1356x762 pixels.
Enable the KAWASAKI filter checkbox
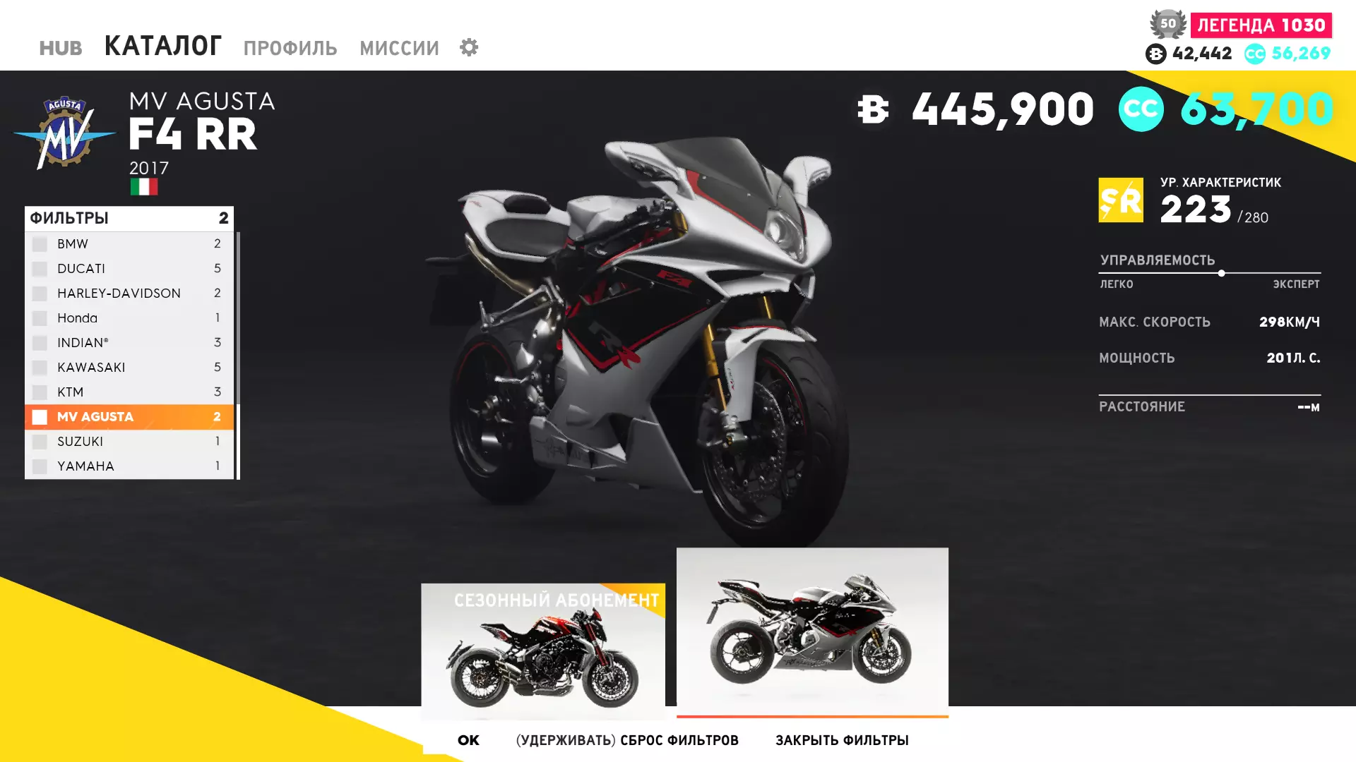[x=40, y=368]
